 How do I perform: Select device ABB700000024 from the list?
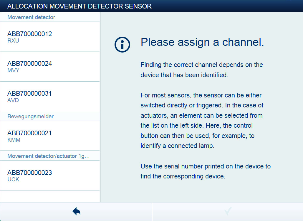pyautogui.click(x=50, y=67)
